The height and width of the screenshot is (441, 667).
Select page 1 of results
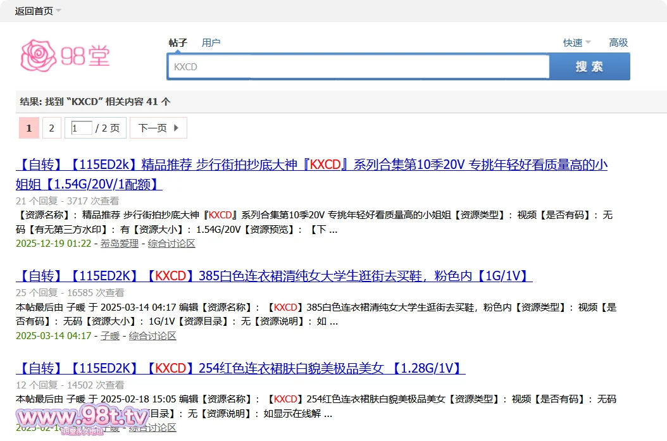pyautogui.click(x=28, y=128)
